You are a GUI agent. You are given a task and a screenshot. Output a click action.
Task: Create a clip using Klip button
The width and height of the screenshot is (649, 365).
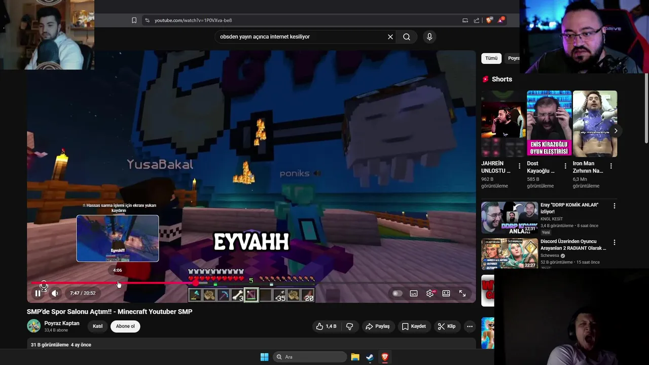click(x=447, y=326)
